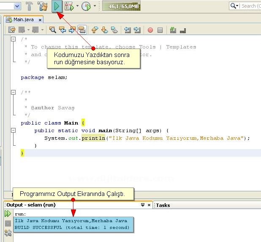The height and width of the screenshot is (242, 261).
Task: Click the Last Edit location icon
Action: [12, 30]
